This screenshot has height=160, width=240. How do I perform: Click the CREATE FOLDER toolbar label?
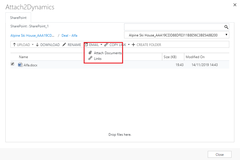(149, 45)
